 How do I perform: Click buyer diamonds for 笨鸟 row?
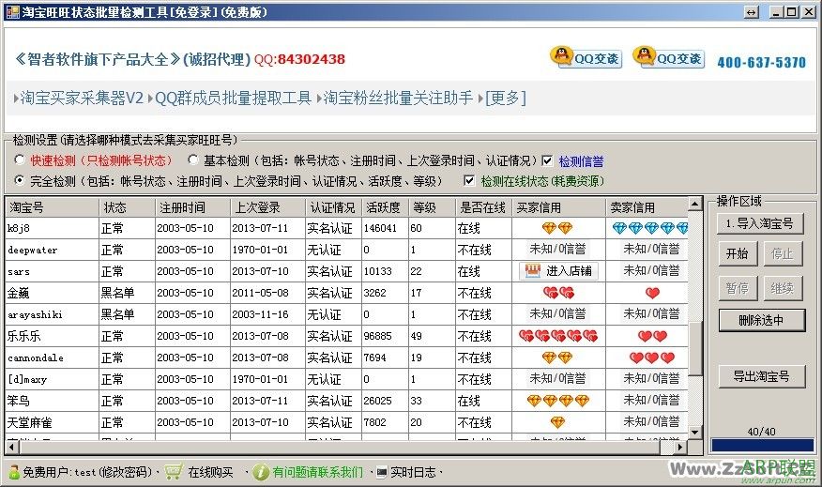(558, 401)
